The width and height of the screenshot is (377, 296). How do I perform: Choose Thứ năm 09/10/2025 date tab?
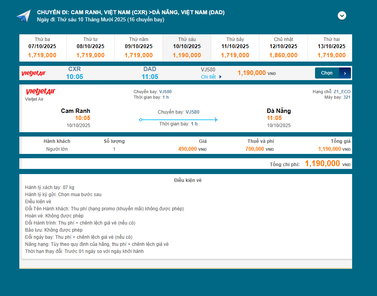click(139, 48)
